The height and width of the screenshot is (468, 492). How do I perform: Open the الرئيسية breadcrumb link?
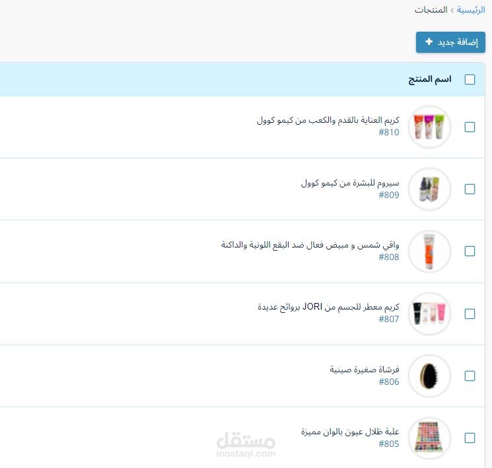471,10
